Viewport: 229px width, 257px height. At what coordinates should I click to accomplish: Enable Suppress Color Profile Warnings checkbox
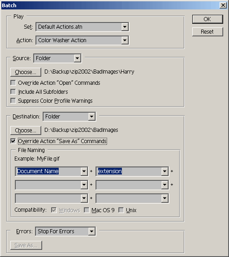(x=13, y=100)
